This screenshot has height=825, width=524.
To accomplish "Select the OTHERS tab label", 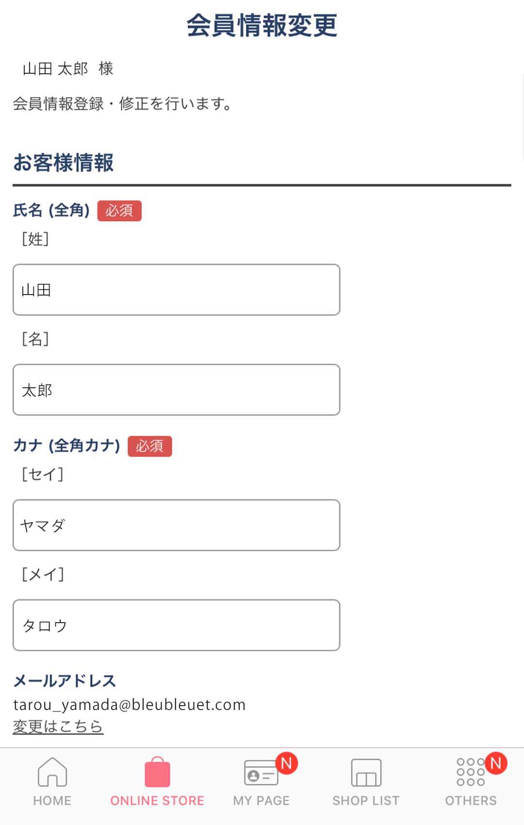I will pos(471,801).
